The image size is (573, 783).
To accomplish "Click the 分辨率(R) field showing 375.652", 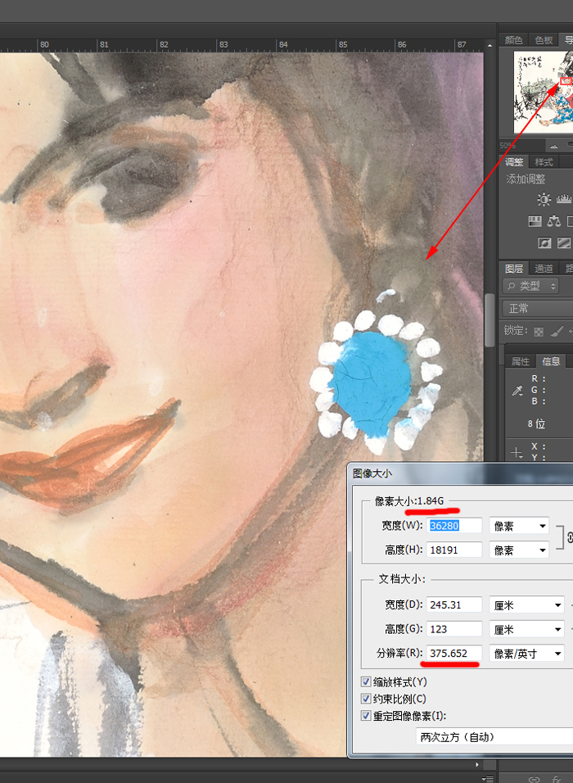I will pos(454,653).
